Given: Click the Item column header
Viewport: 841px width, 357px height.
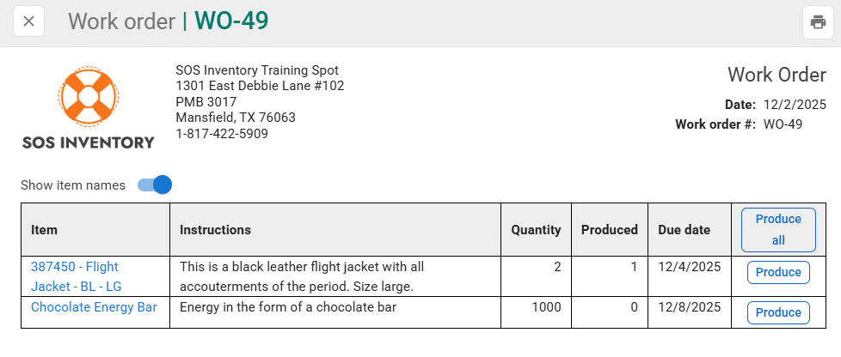Looking at the screenshot, I should (x=45, y=230).
